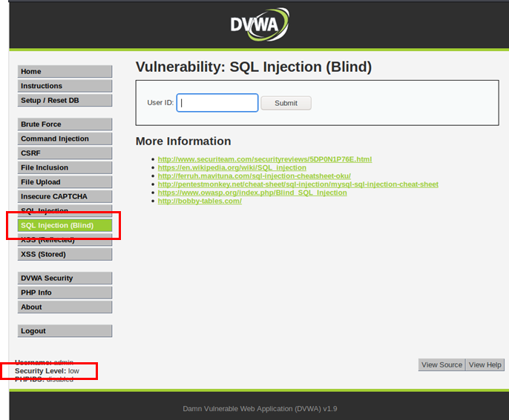Open the XSS (Stored) page

[x=65, y=254]
